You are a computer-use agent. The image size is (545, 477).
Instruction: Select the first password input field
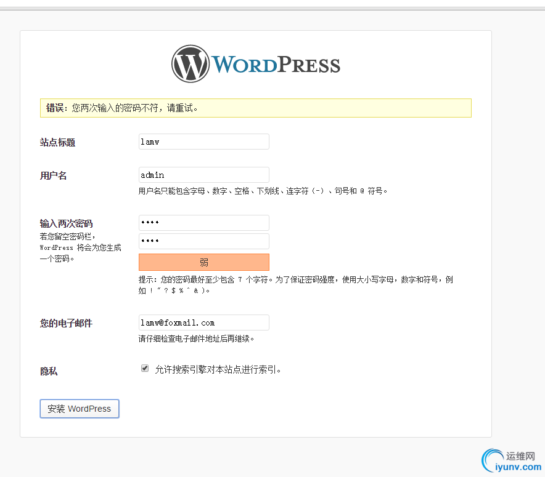[x=204, y=223]
